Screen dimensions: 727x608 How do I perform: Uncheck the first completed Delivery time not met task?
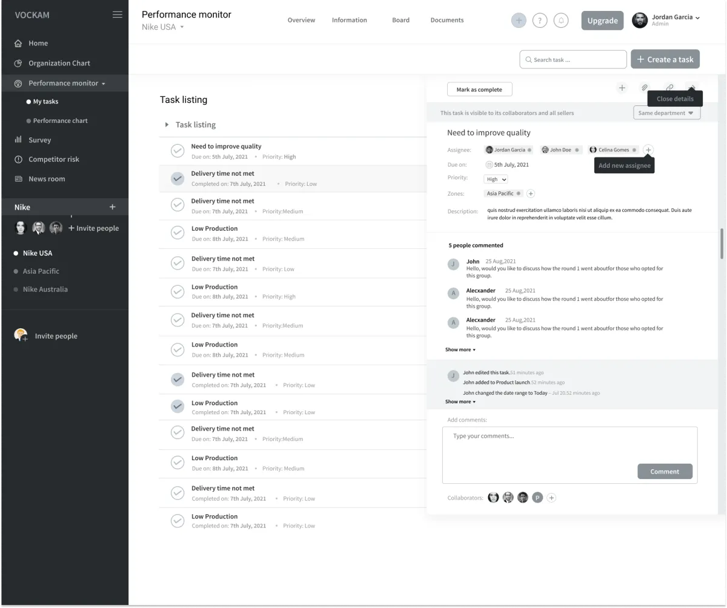(x=178, y=179)
